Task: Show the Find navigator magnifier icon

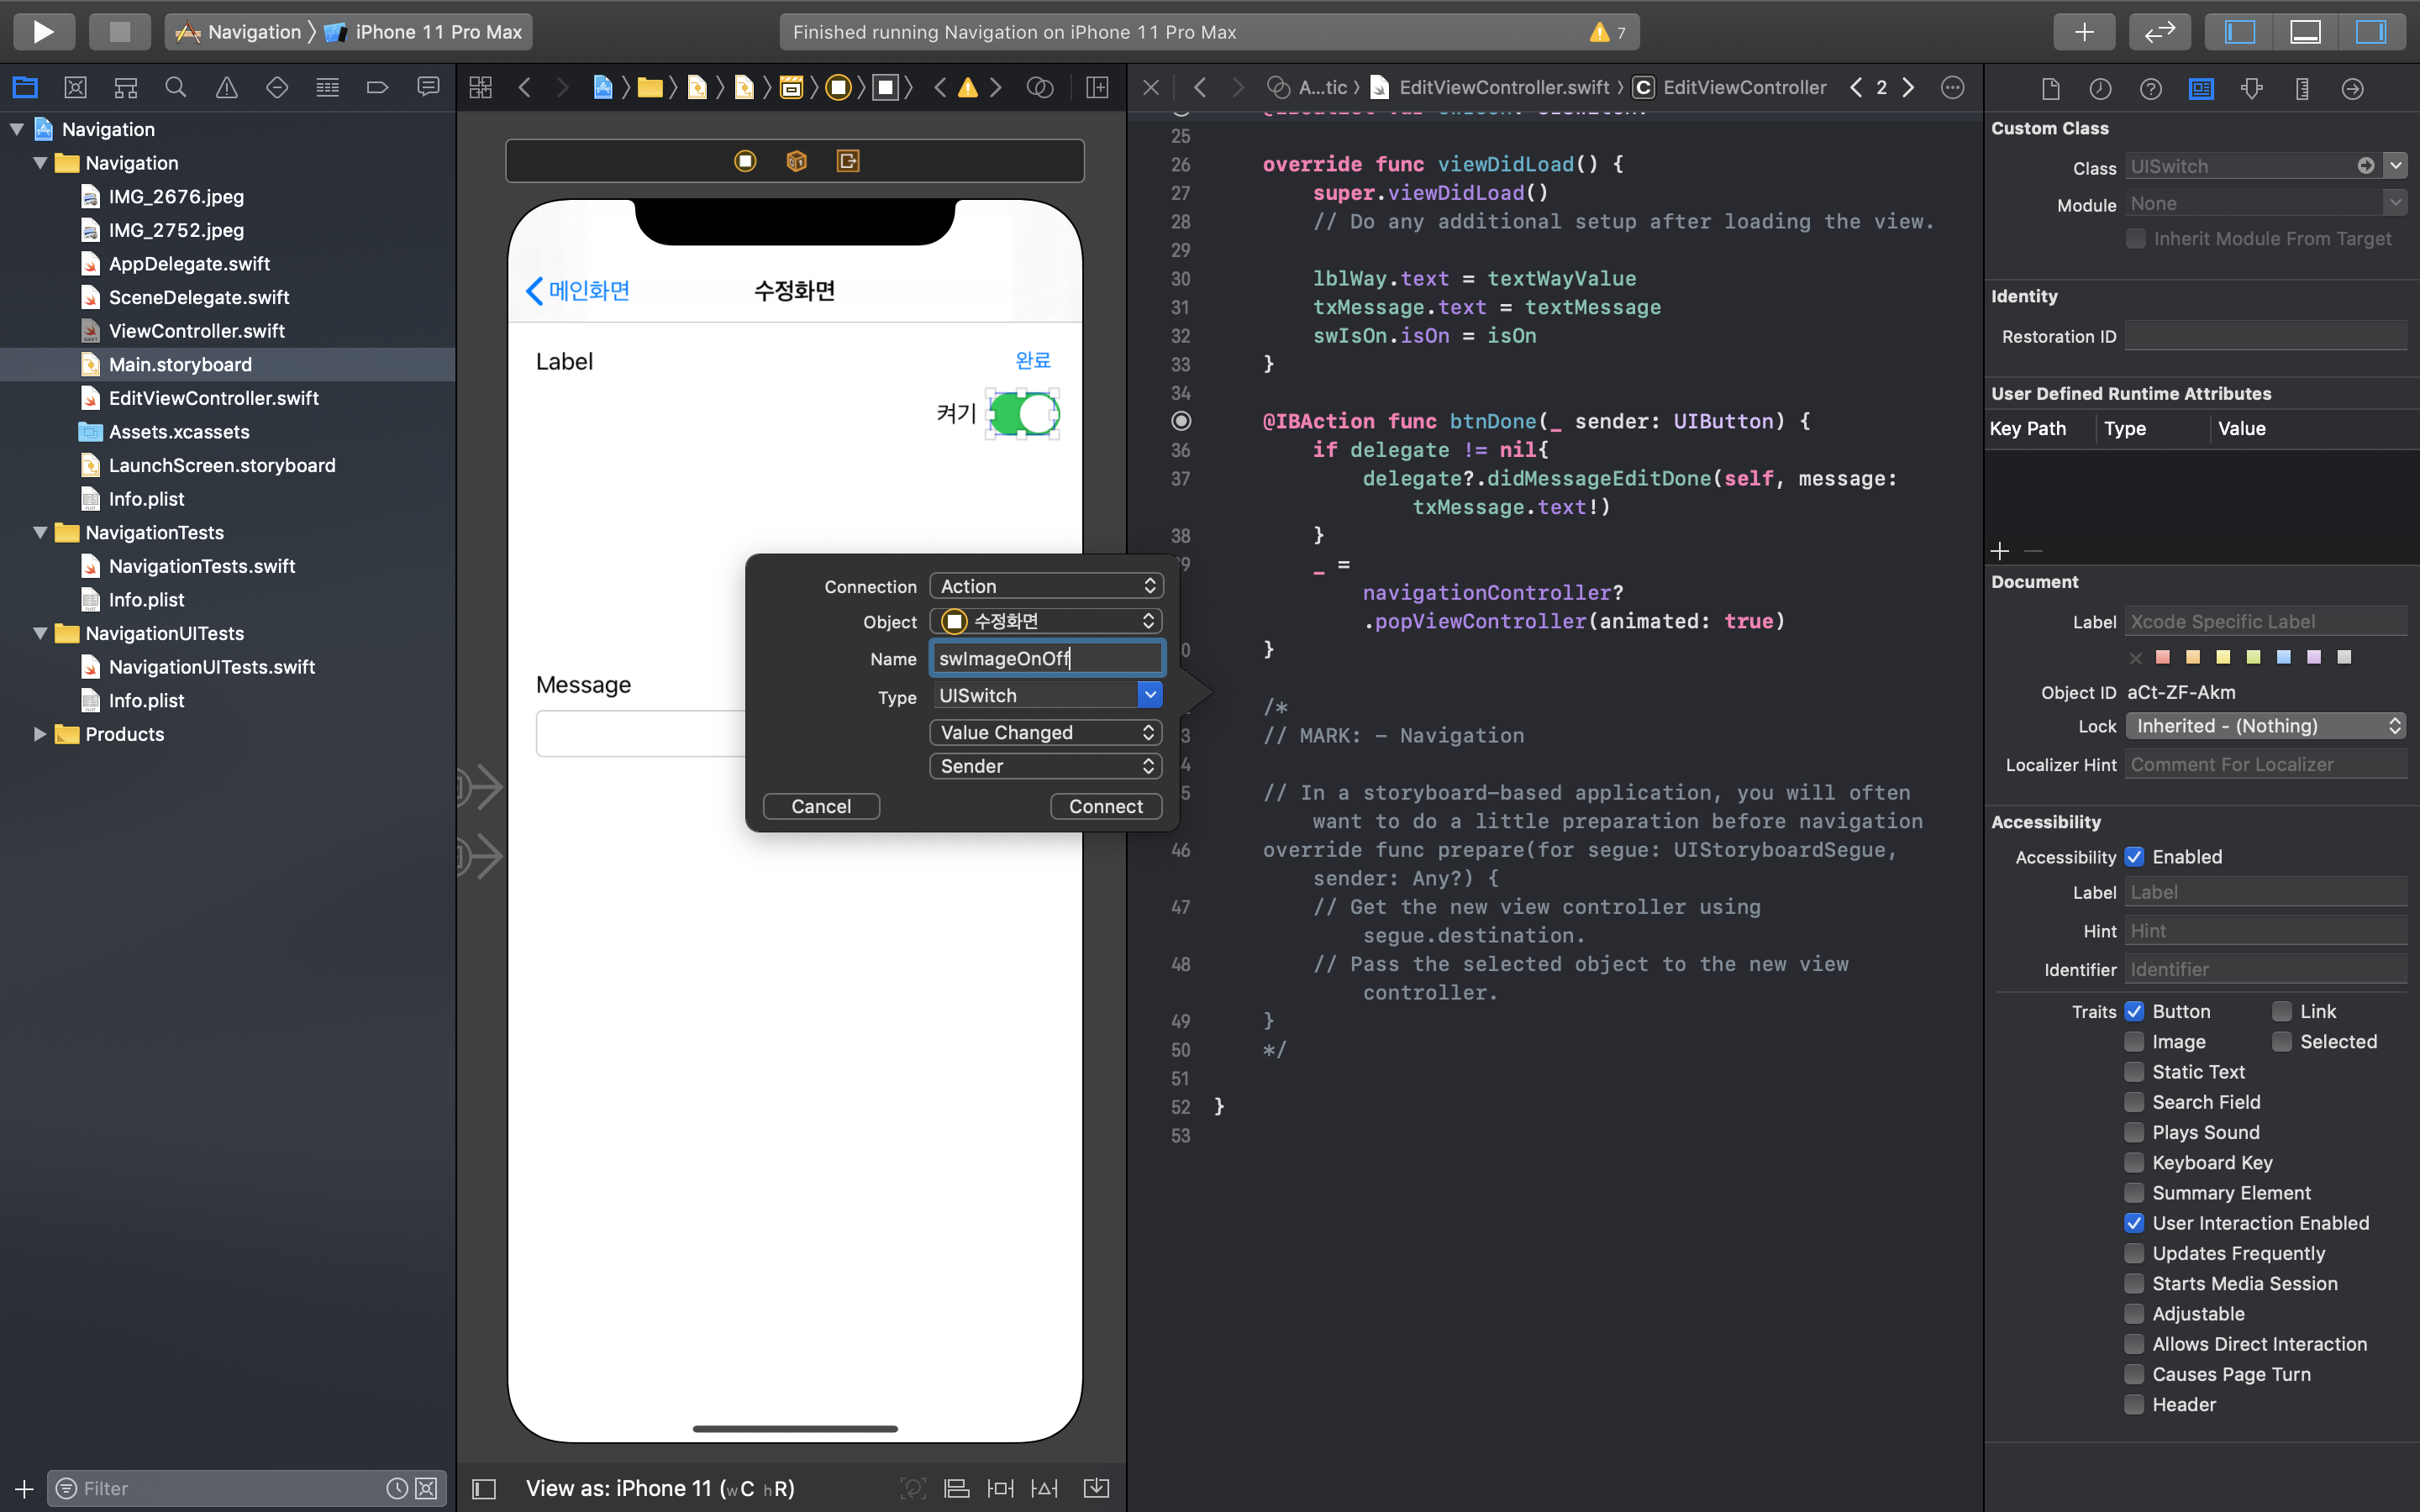Action: (176, 88)
